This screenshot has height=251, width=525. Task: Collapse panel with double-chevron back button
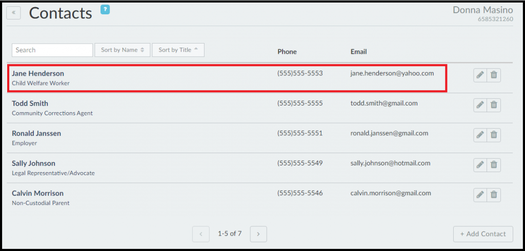pyautogui.click(x=13, y=12)
